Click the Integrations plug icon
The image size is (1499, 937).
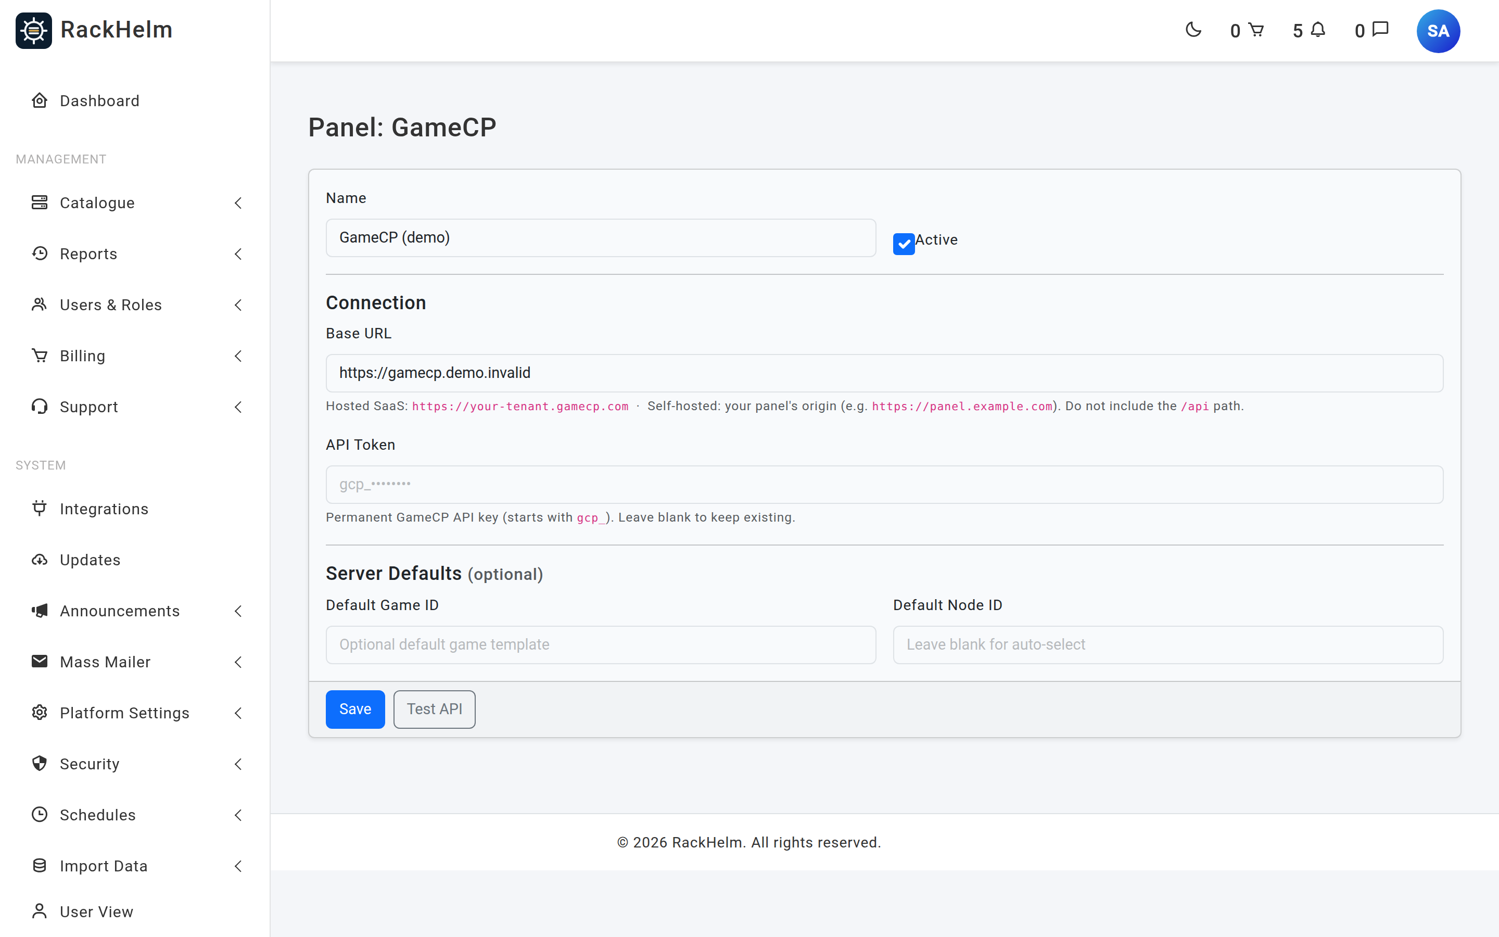[x=40, y=508]
